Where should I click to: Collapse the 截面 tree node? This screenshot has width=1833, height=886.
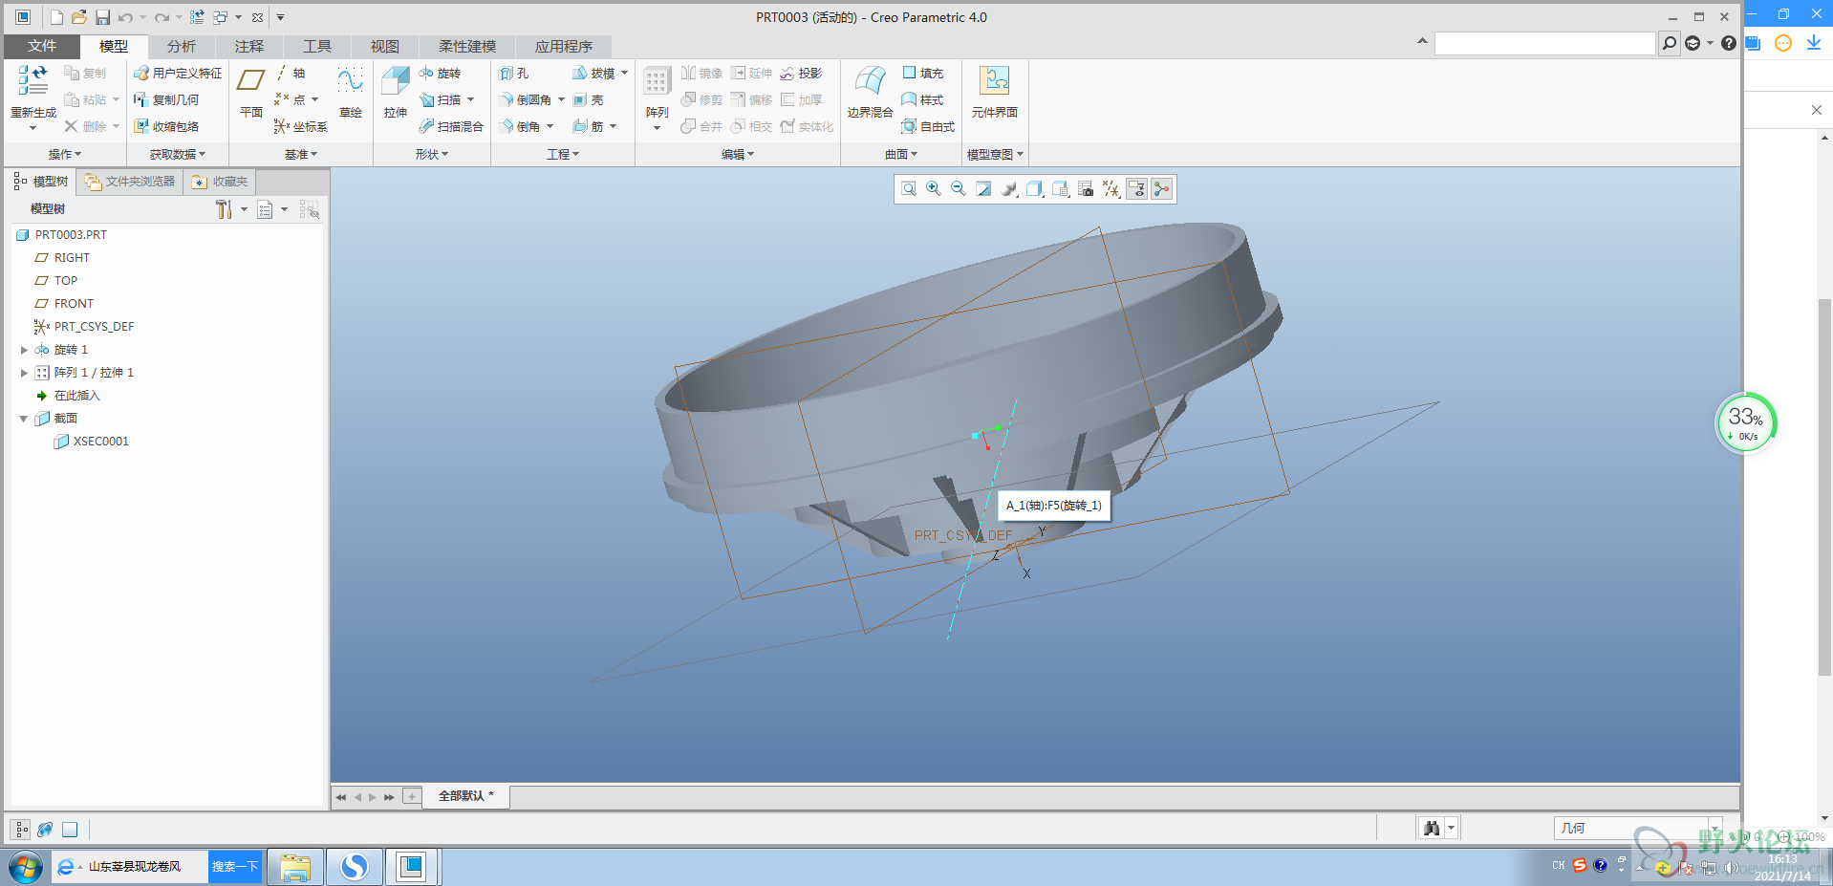click(24, 419)
